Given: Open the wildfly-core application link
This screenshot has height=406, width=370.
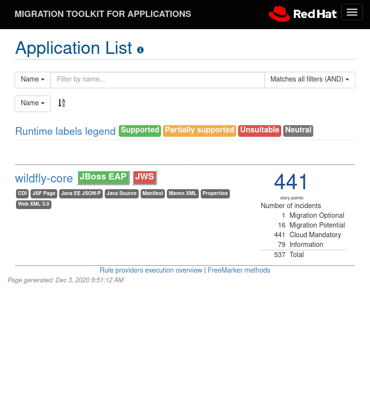Looking at the screenshot, I should 44,179.
